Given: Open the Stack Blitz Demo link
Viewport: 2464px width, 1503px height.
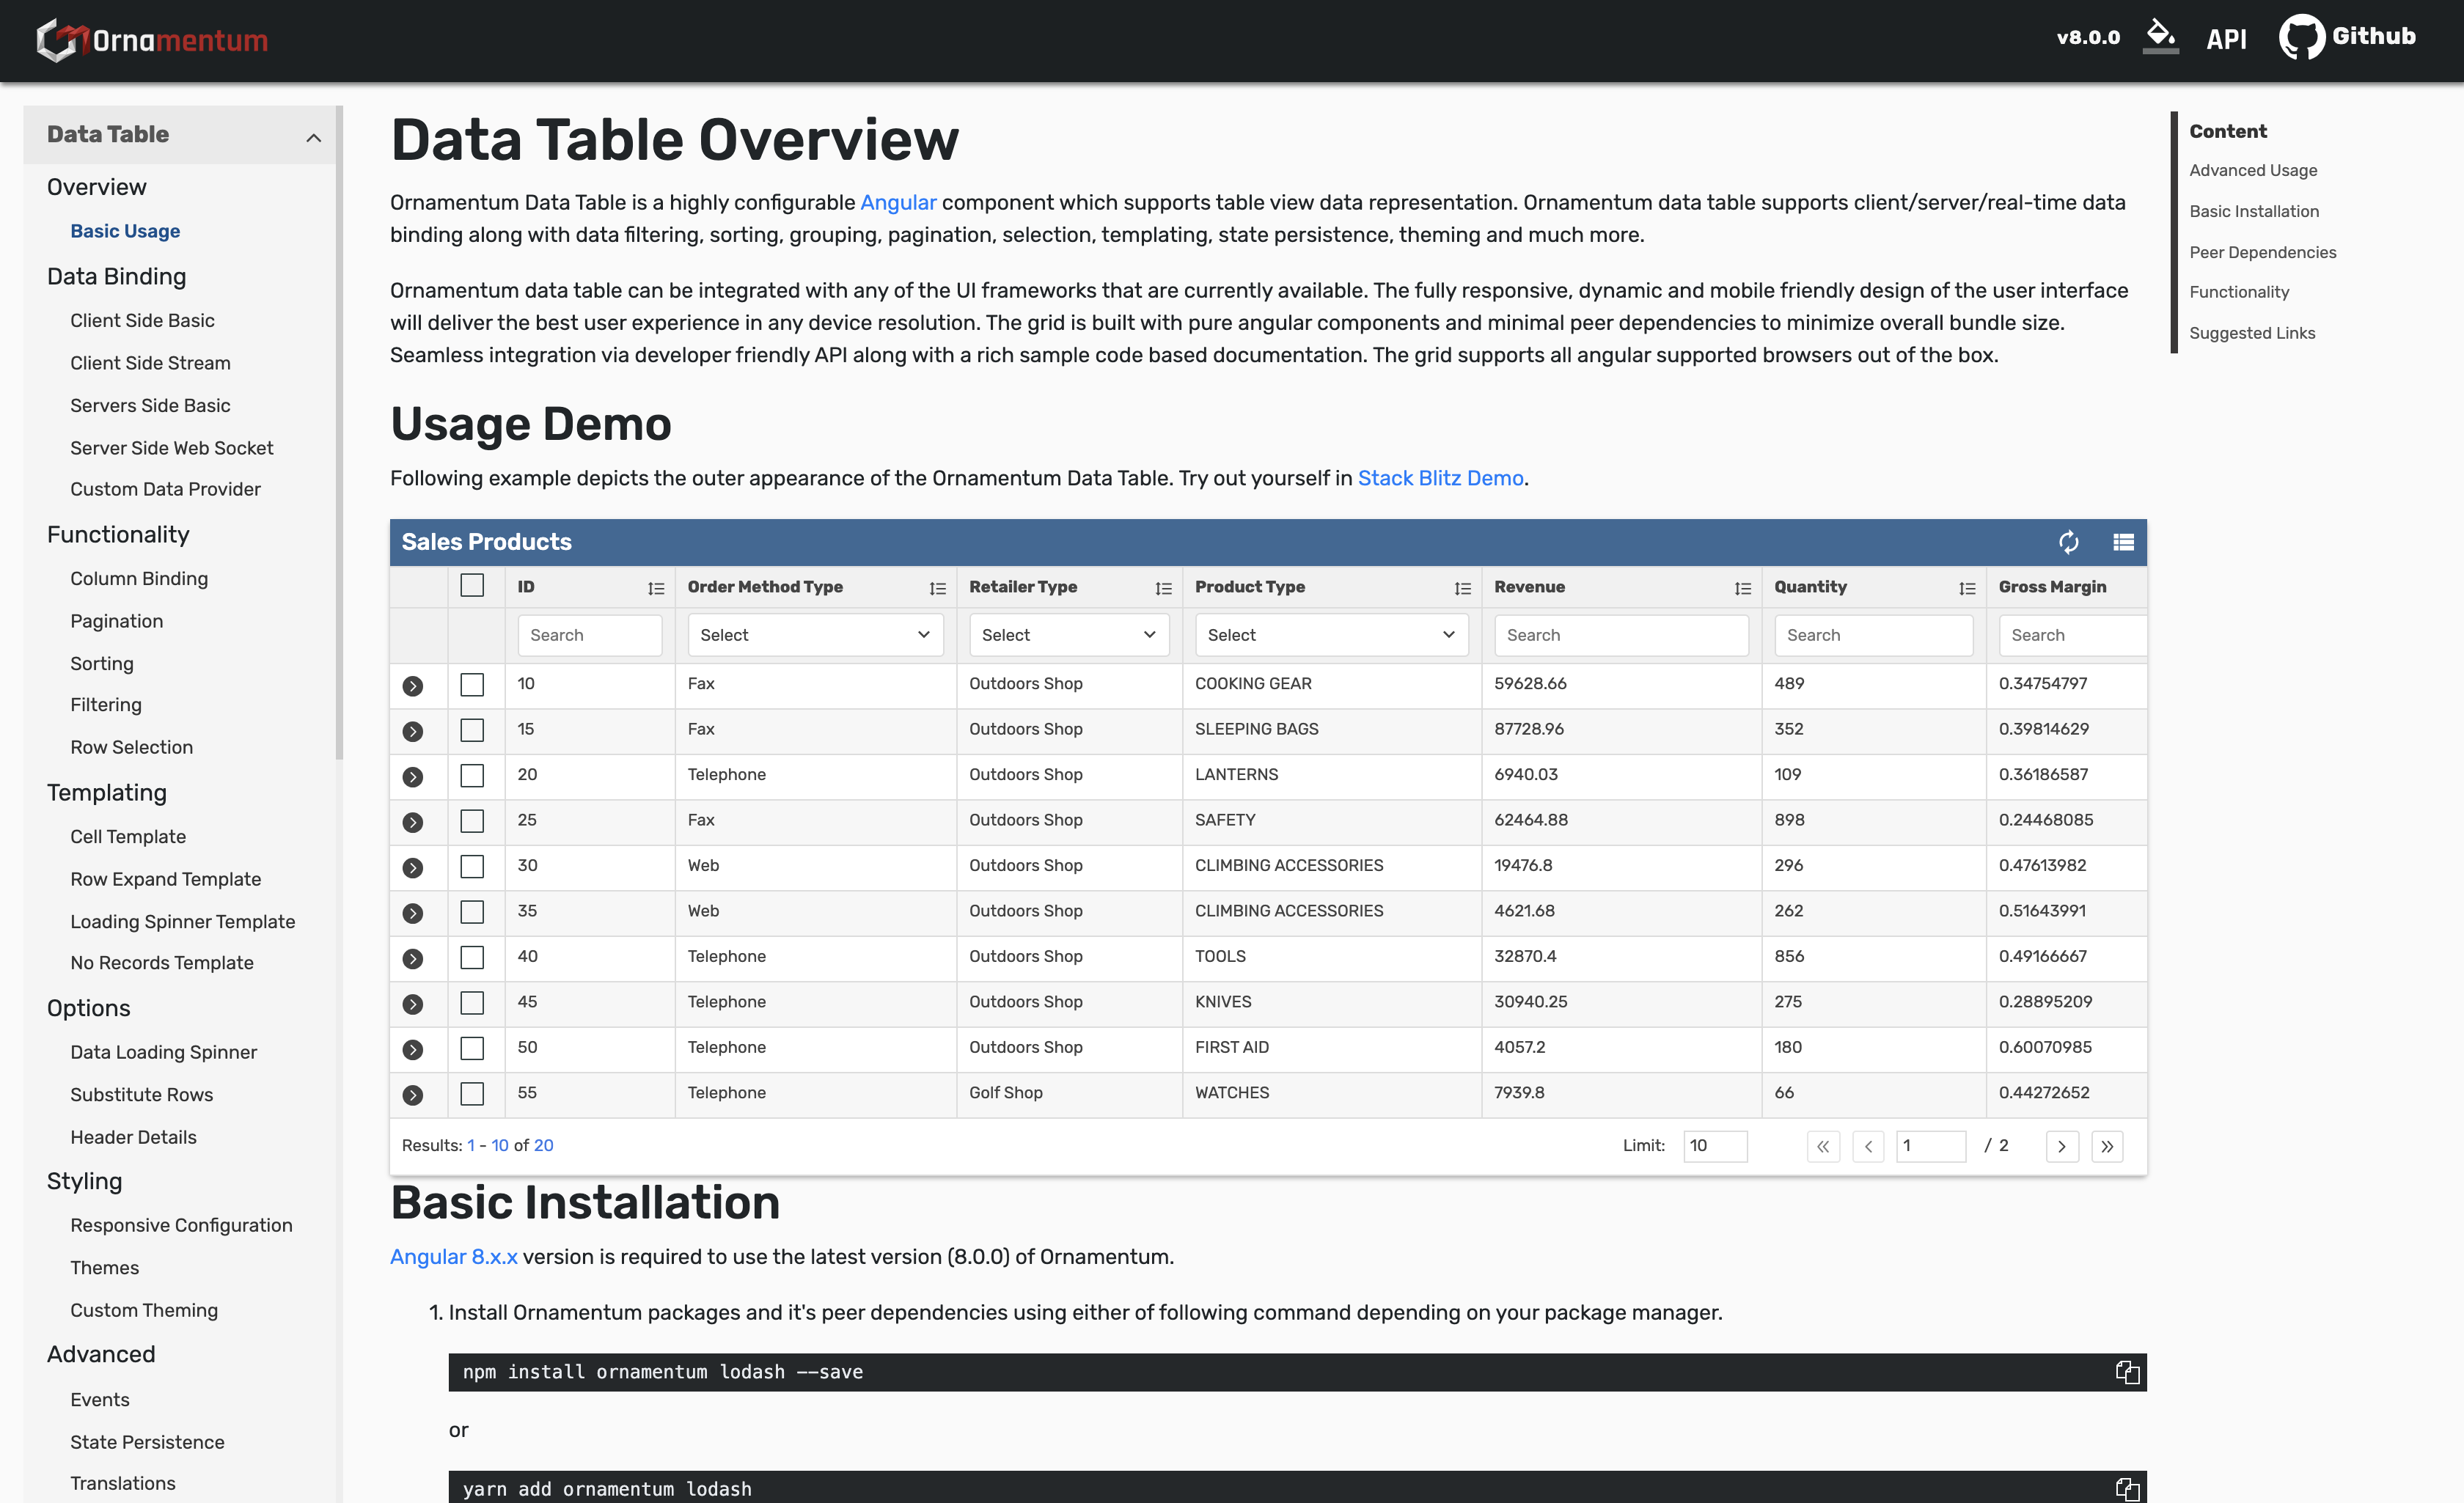Looking at the screenshot, I should (x=1439, y=478).
